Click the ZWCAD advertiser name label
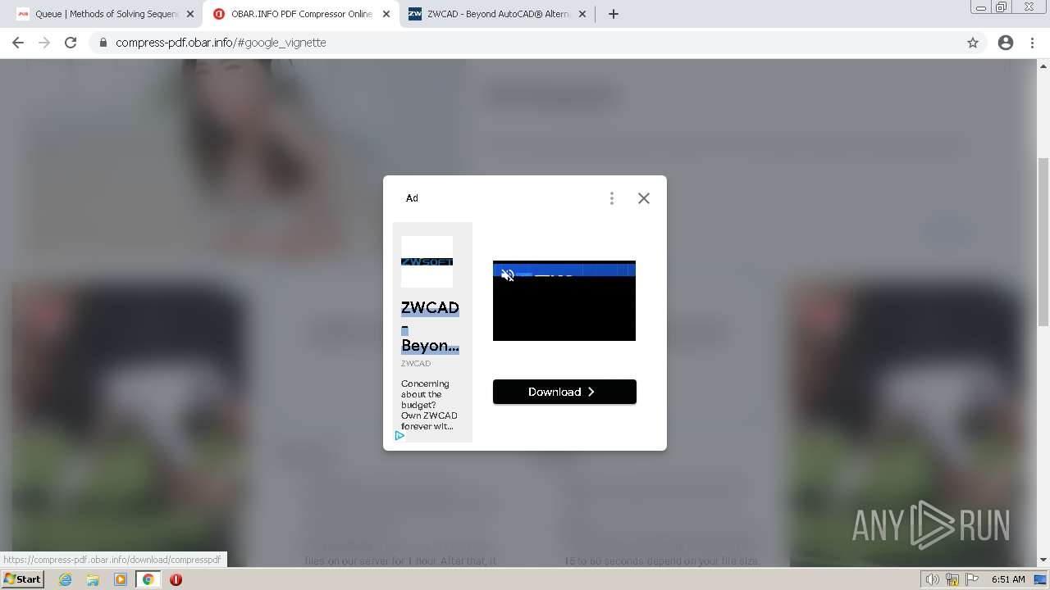The width and height of the screenshot is (1050, 590). tap(416, 363)
